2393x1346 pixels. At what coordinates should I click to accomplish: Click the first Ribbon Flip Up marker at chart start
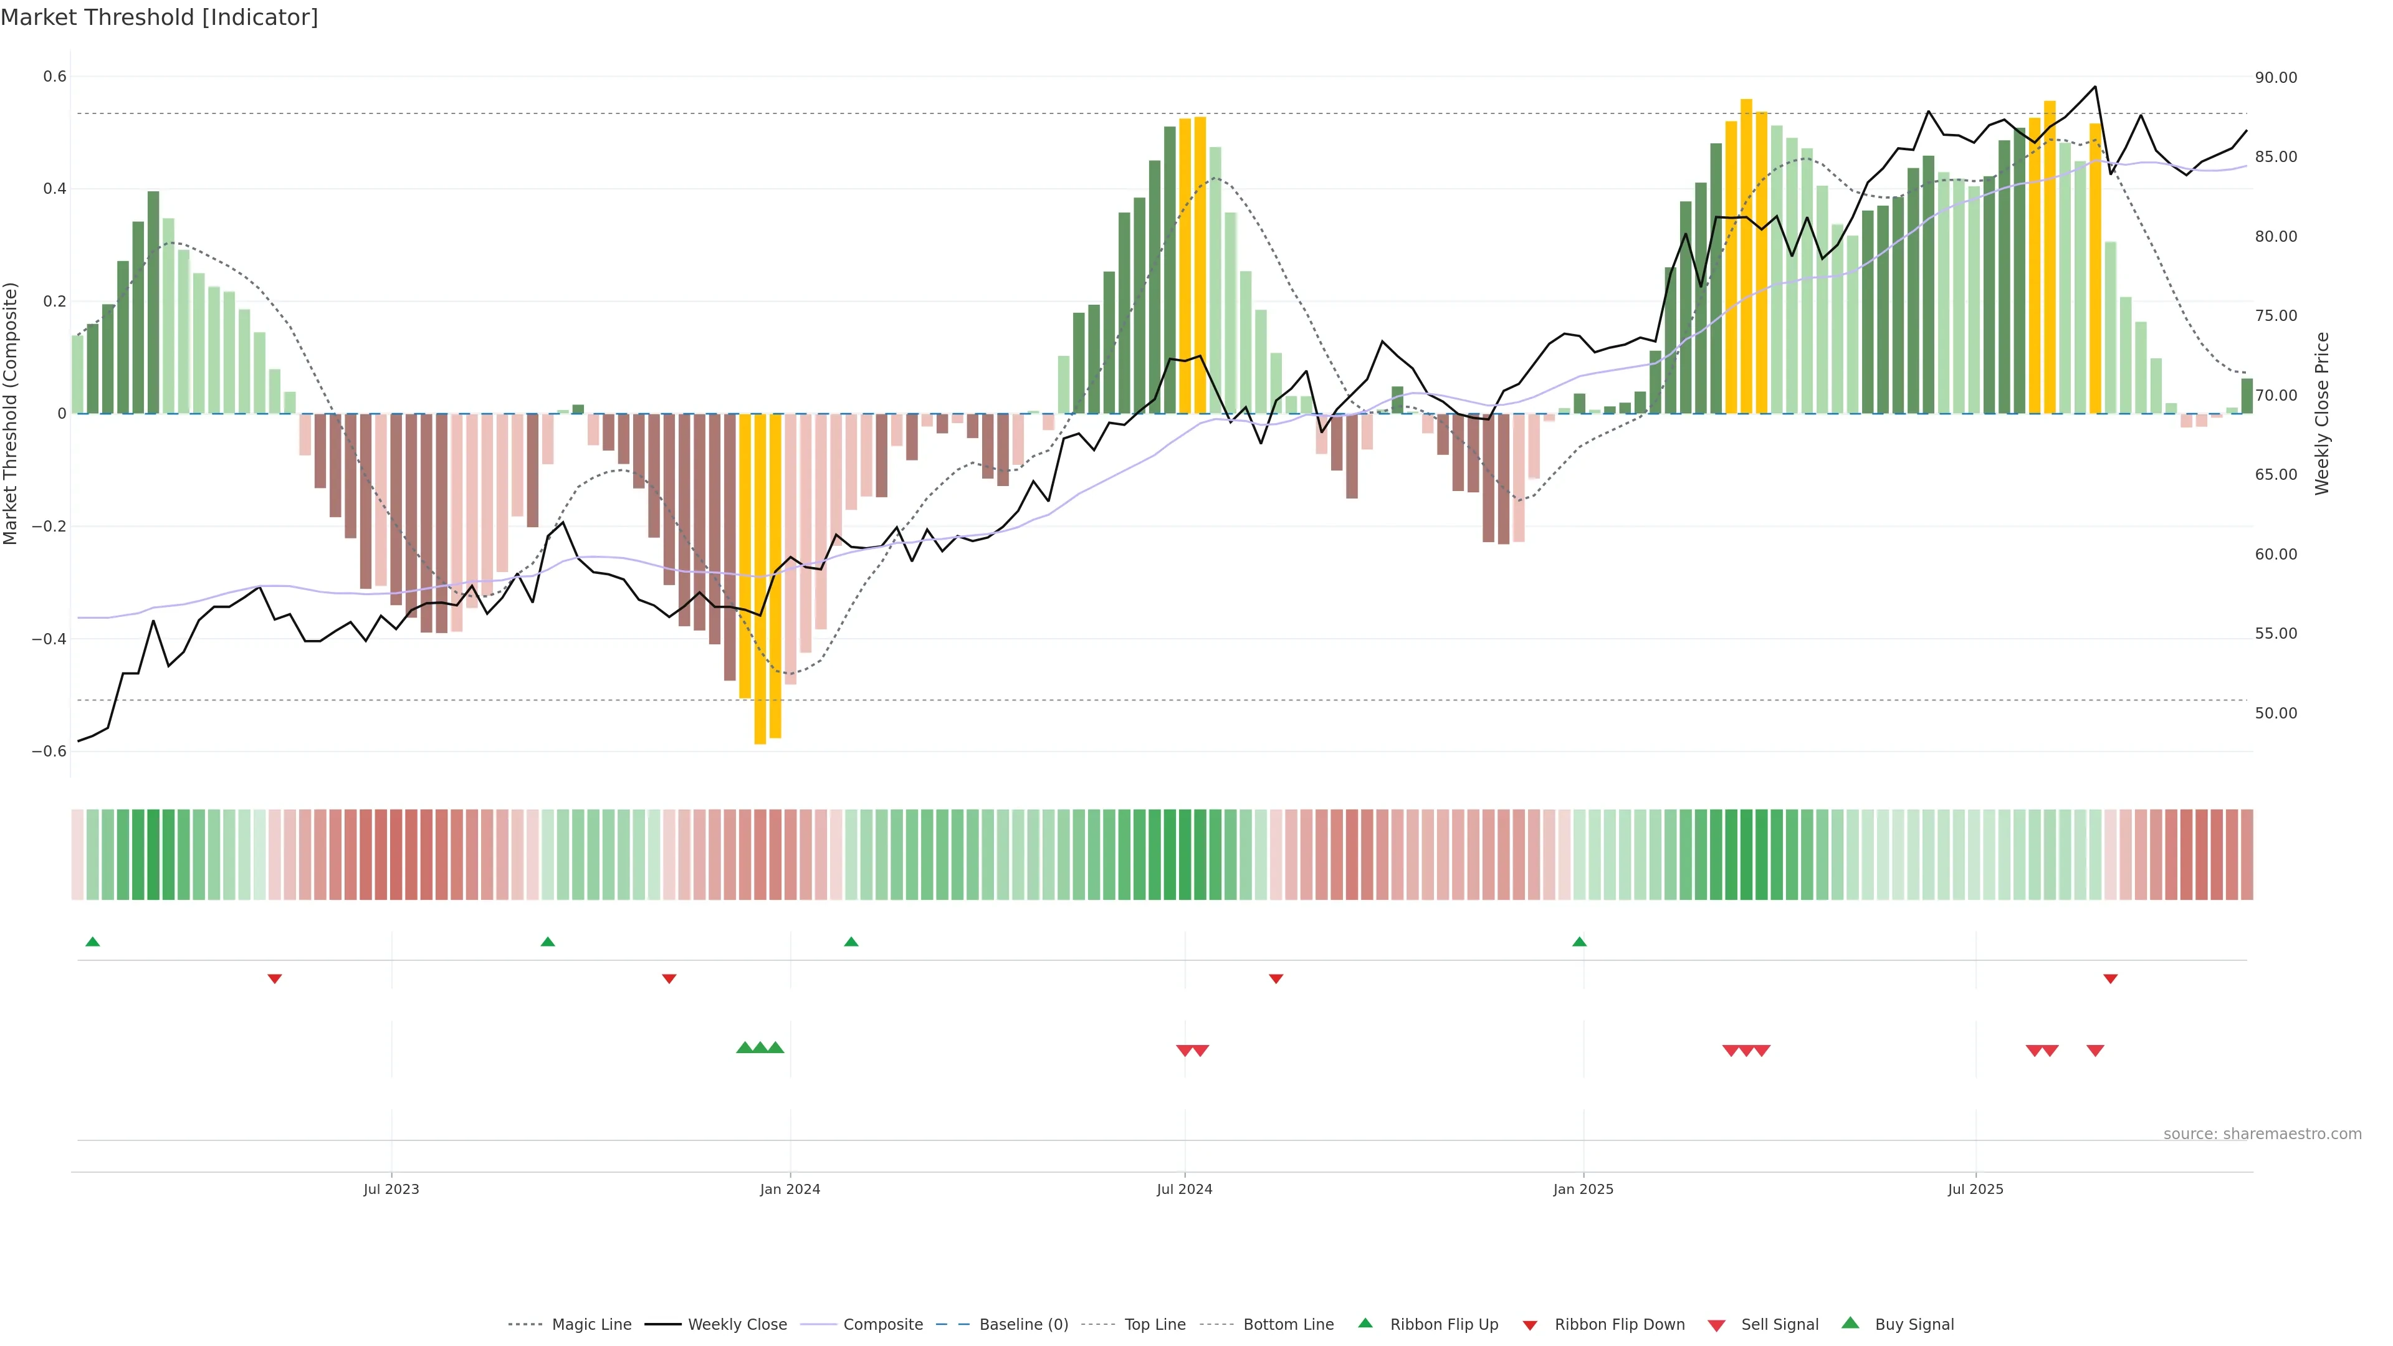pyautogui.click(x=92, y=942)
